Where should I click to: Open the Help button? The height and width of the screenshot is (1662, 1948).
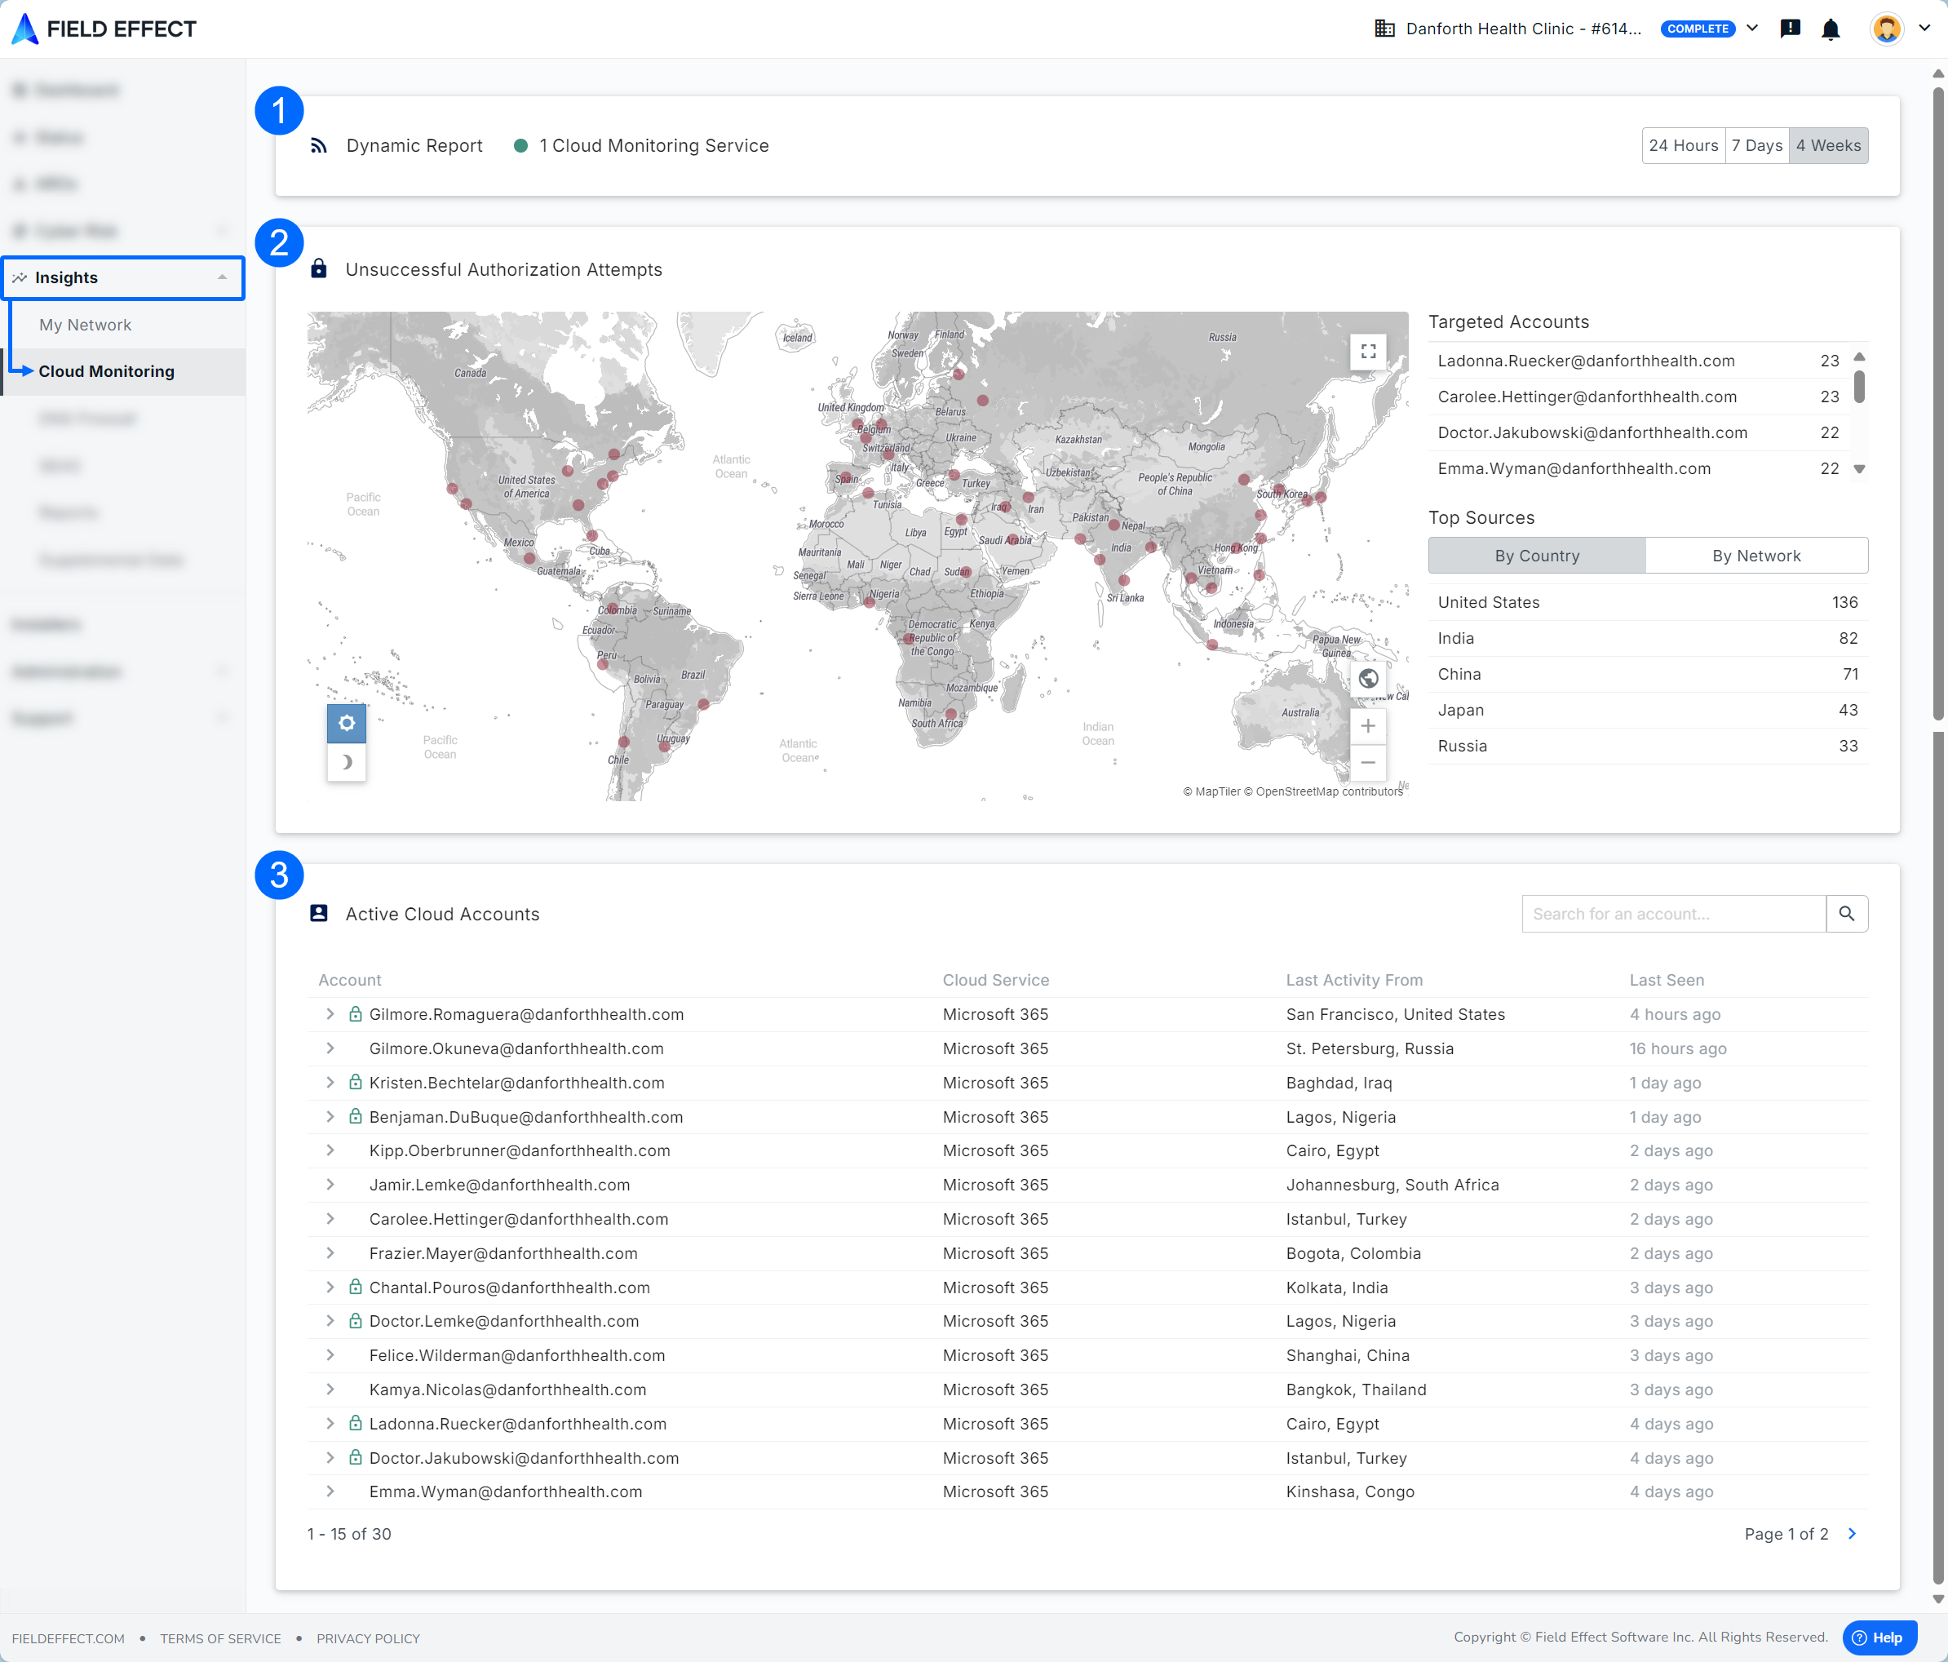(x=1879, y=1638)
